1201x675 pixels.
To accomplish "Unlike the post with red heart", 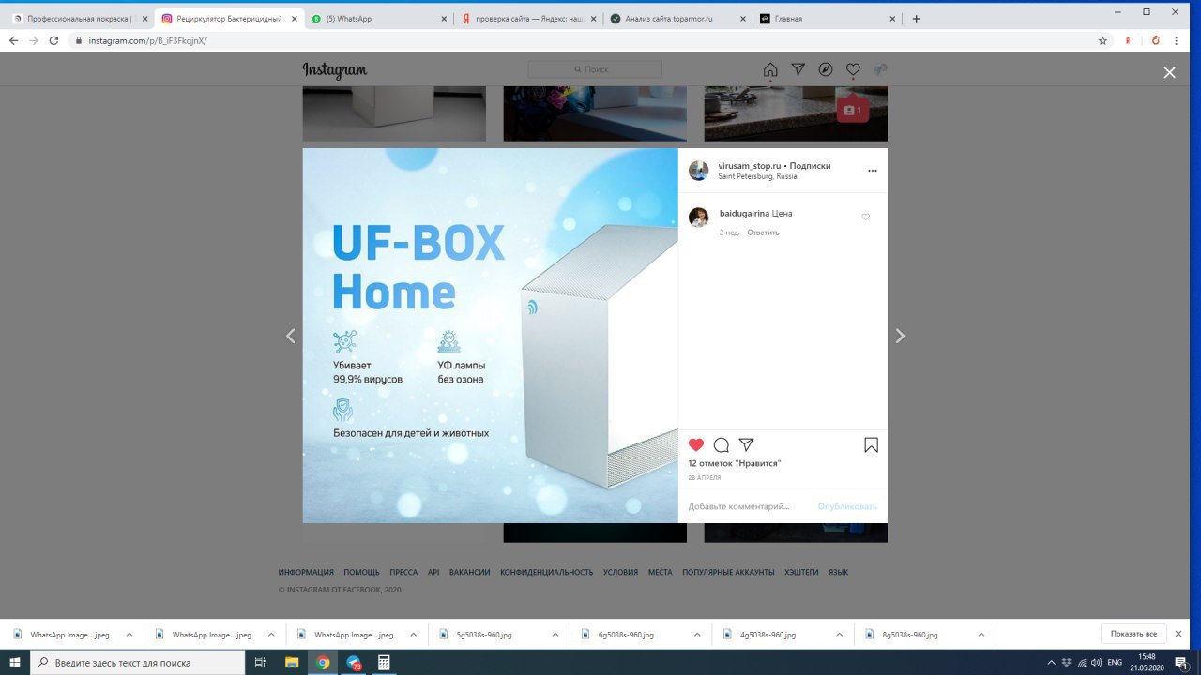I will [696, 445].
